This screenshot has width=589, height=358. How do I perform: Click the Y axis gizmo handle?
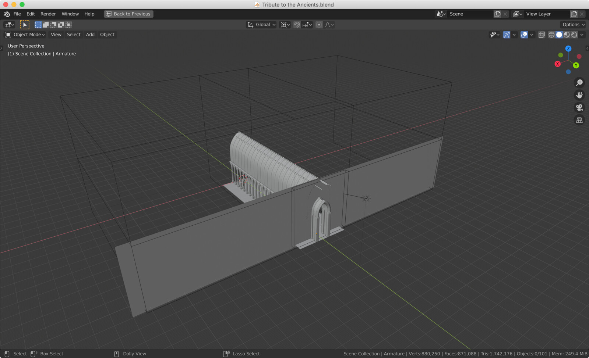click(576, 65)
